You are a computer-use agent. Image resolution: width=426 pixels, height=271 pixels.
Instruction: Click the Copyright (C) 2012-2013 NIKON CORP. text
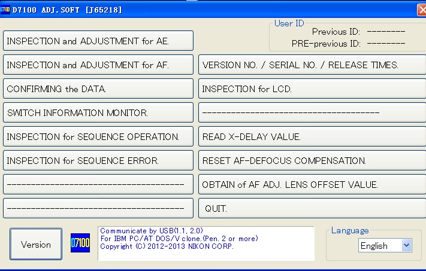(x=167, y=246)
